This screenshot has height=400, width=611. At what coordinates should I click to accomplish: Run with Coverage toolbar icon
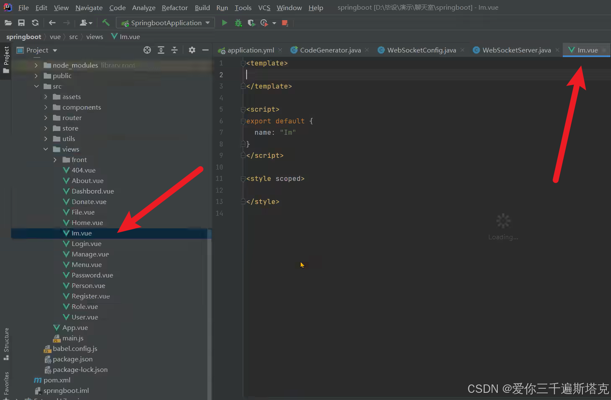pyautogui.click(x=251, y=23)
